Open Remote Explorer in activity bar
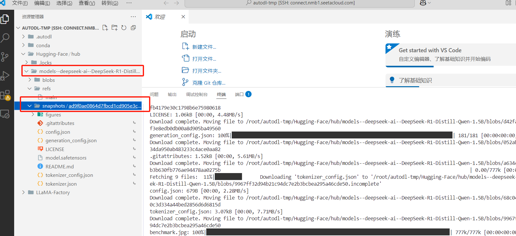Image resolution: width=516 pixels, height=236 pixels. [5, 114]
